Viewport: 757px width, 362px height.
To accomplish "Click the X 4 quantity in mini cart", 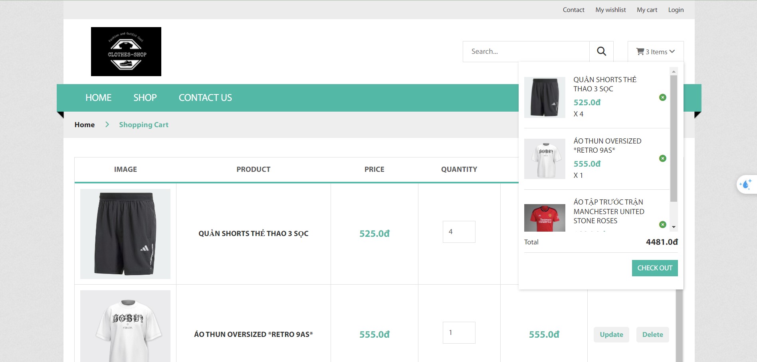I will point(579,114).
